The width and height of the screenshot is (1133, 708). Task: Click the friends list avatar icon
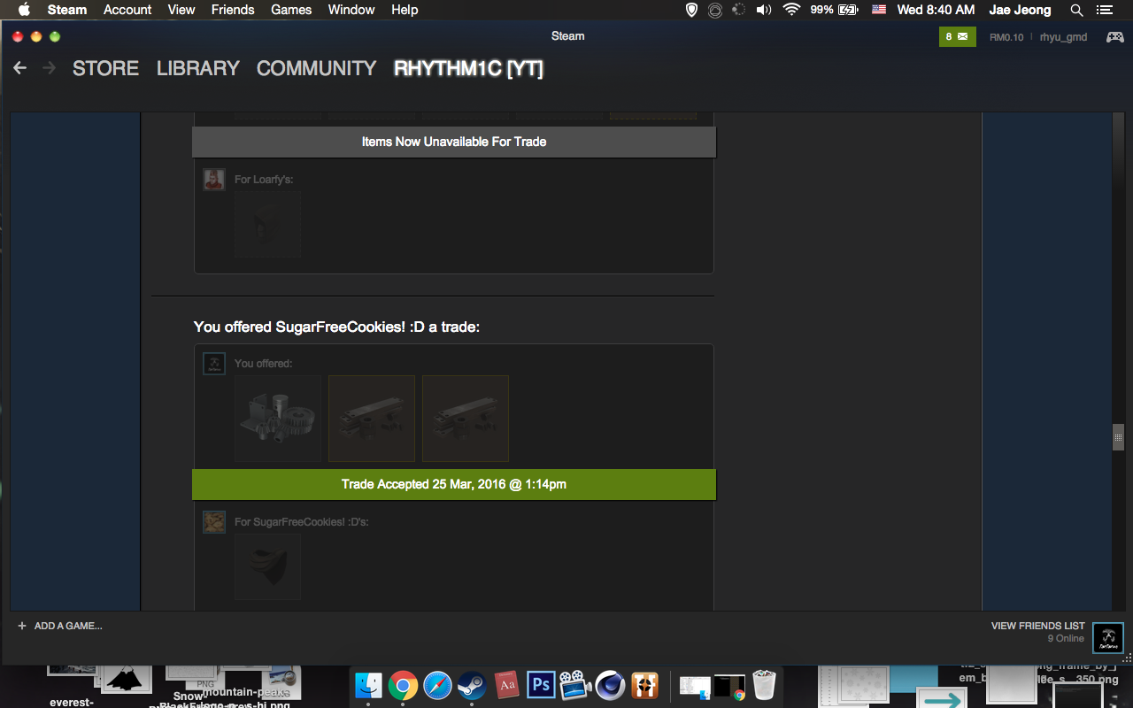coord(1108,637)
